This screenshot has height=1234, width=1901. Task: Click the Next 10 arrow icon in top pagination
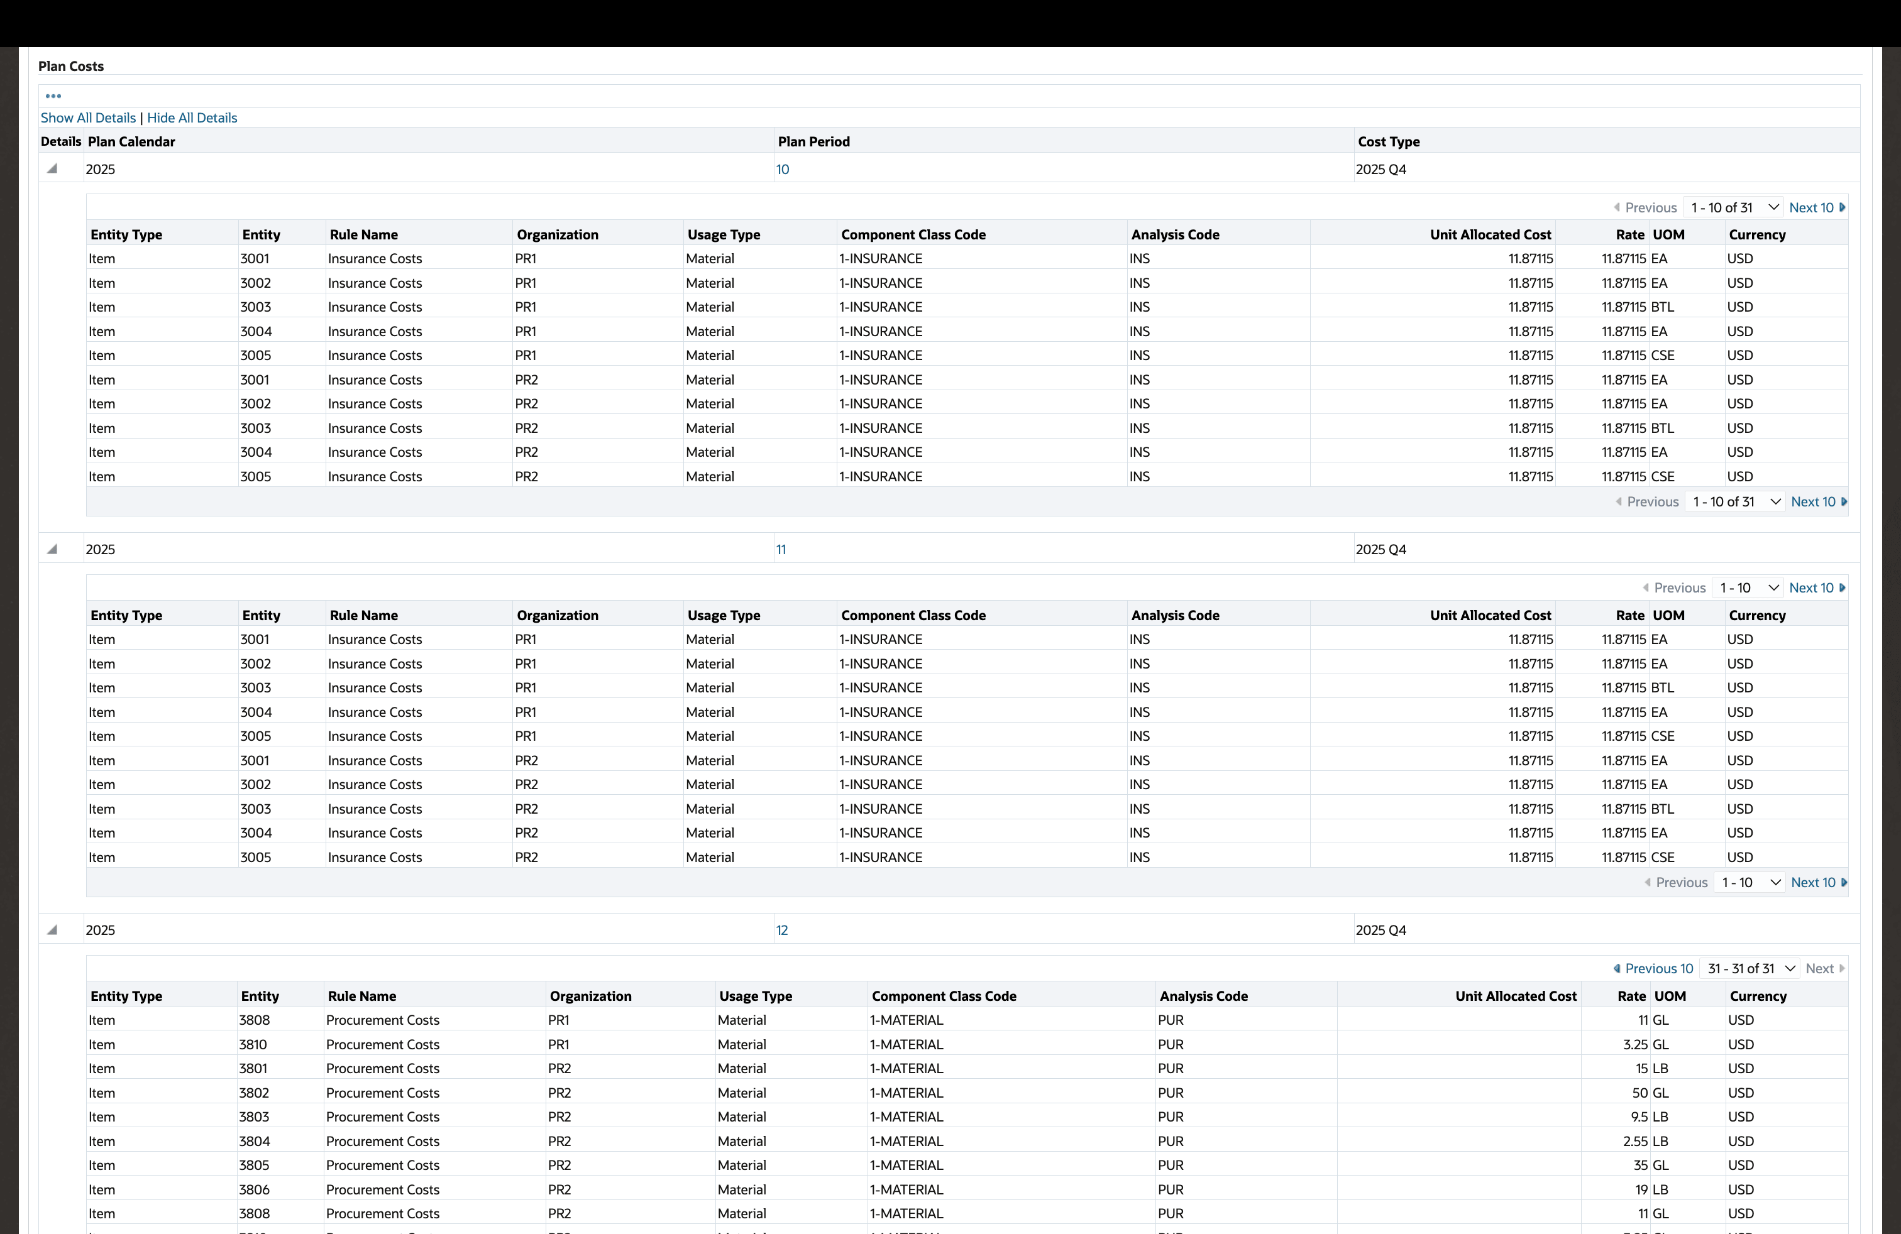pos(1844,207)
